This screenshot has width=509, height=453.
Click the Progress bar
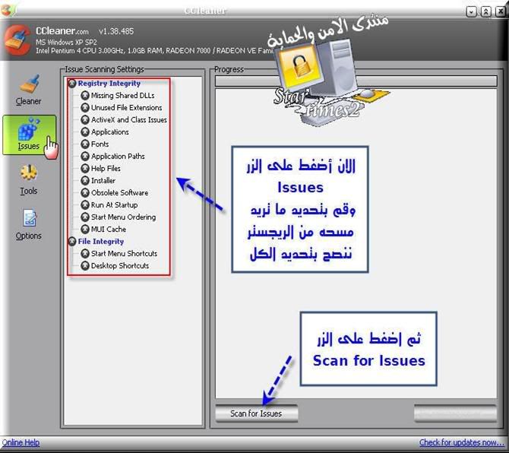pos(356,81)
